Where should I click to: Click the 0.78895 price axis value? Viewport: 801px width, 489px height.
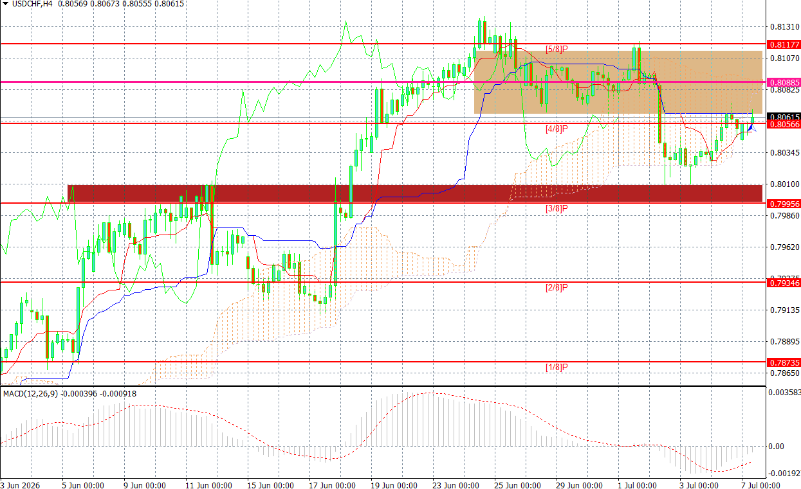pos(784,341)
